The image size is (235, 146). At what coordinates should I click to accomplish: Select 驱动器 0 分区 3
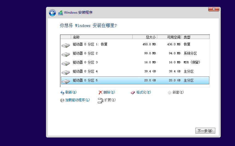[x=135, y=62]
